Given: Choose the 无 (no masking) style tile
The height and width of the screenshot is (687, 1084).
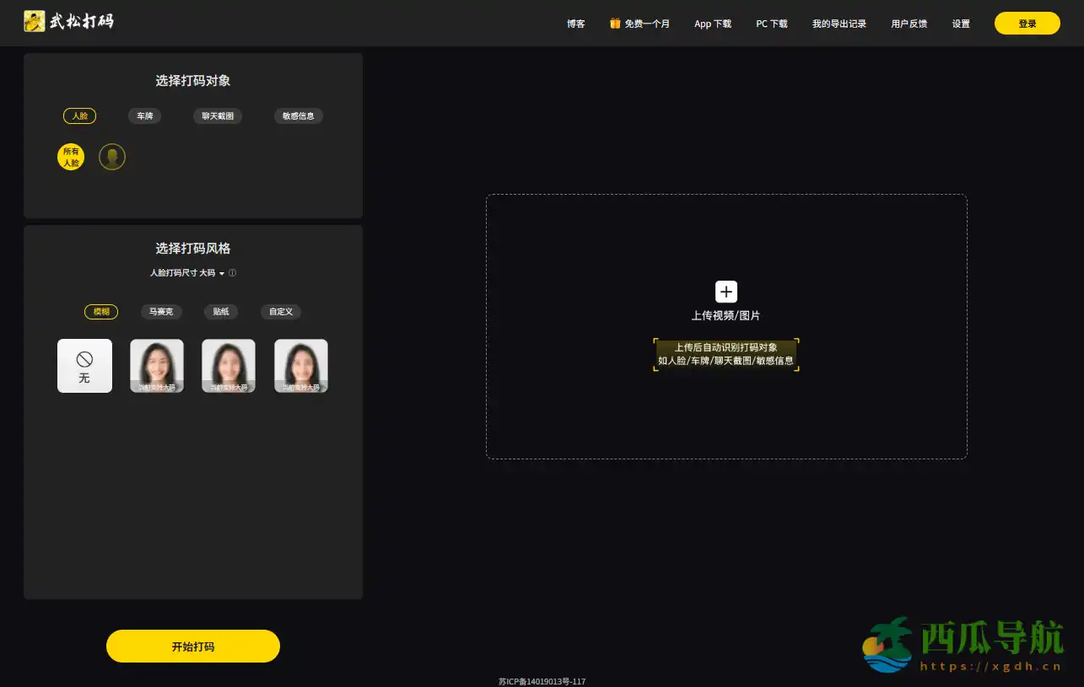Looking at the screenshot, I should tap(84, 366).
